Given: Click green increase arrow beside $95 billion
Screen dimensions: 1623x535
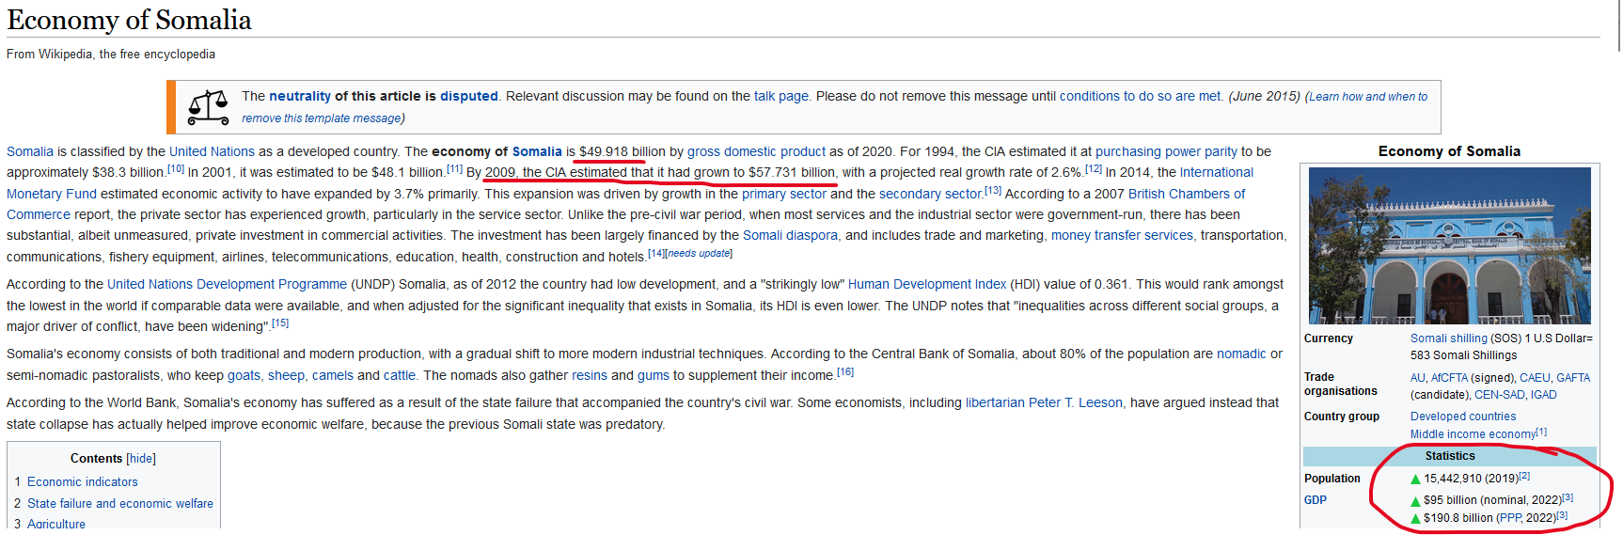Looking at the screenshot, I should point(1415,501).
